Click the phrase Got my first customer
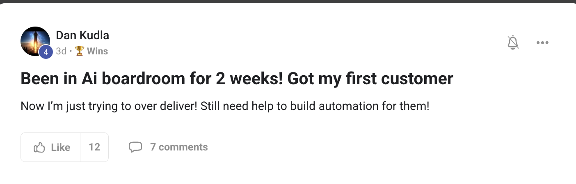Screen dimensions: 576x184 pos(370,79)
